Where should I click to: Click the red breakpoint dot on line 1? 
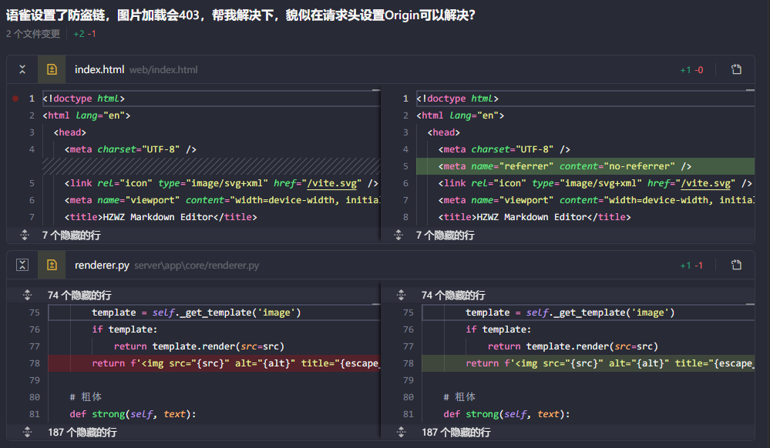point(15,98)
